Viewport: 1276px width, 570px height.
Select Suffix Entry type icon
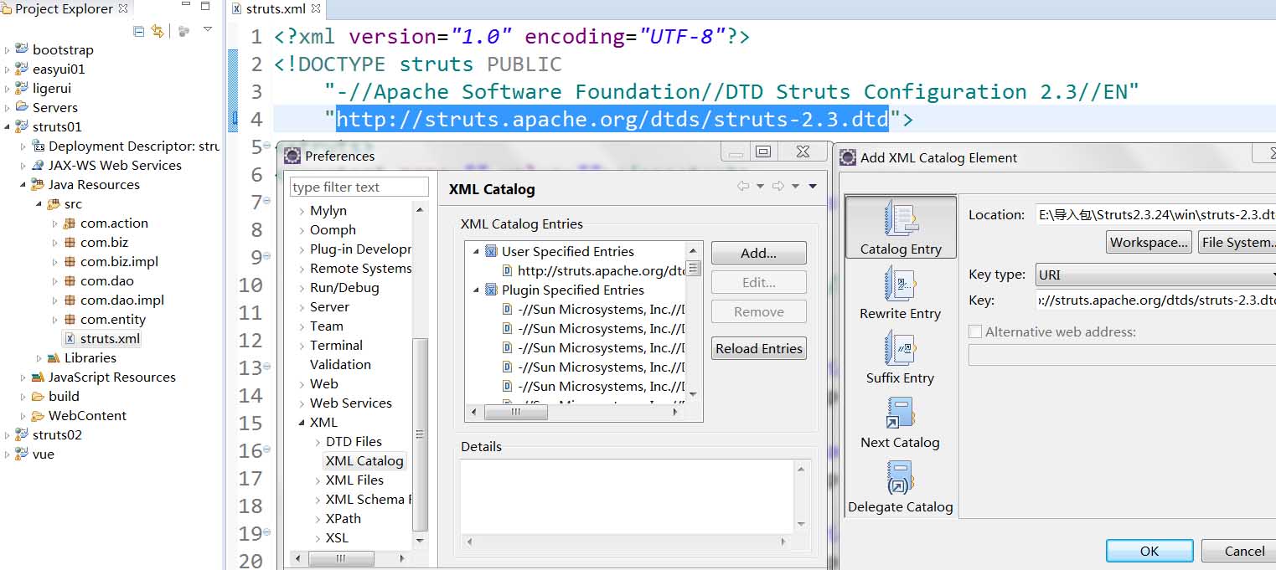tap(901, 348)
